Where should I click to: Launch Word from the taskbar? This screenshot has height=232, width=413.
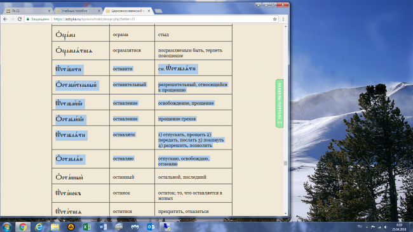click(x=103, y=227)
